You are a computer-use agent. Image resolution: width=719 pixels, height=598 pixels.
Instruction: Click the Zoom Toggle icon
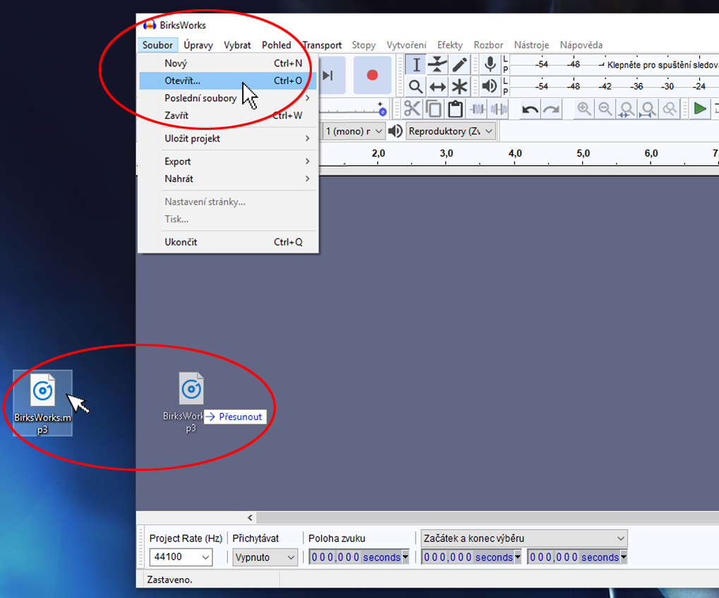[670, 109]
